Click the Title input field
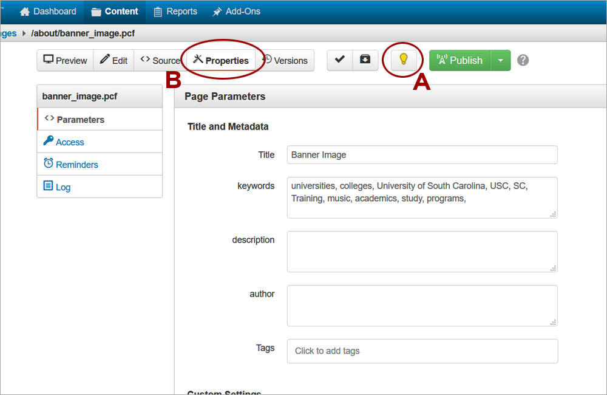Viewport: 607px width, 395px height. pos(422,155)
